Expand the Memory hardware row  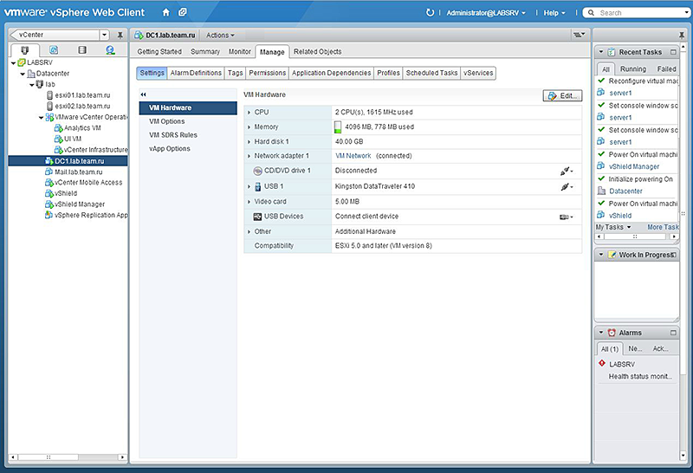(x=249, y=127)
